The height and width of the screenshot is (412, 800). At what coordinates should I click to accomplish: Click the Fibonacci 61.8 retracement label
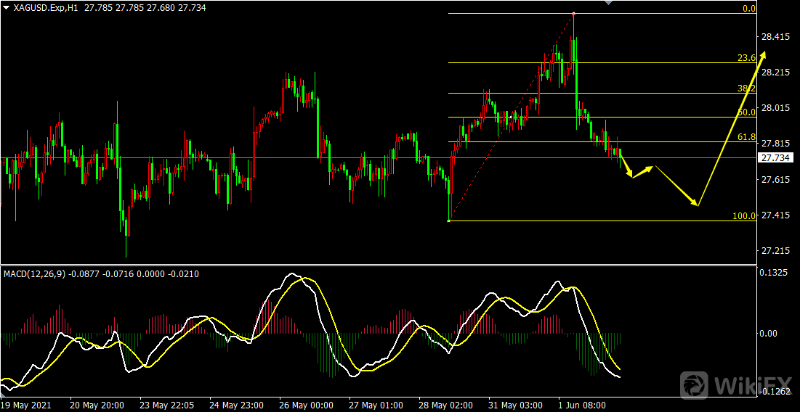pos(747,137)
